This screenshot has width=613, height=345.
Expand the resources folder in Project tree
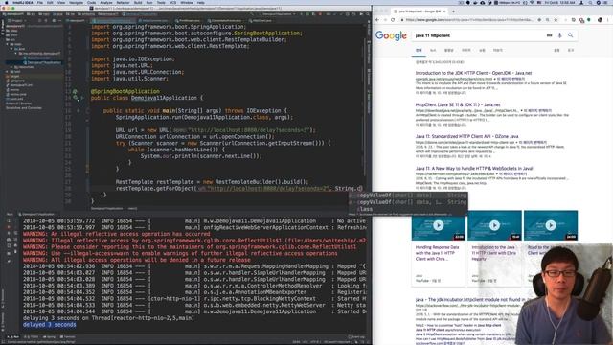[x=11, y=67]
